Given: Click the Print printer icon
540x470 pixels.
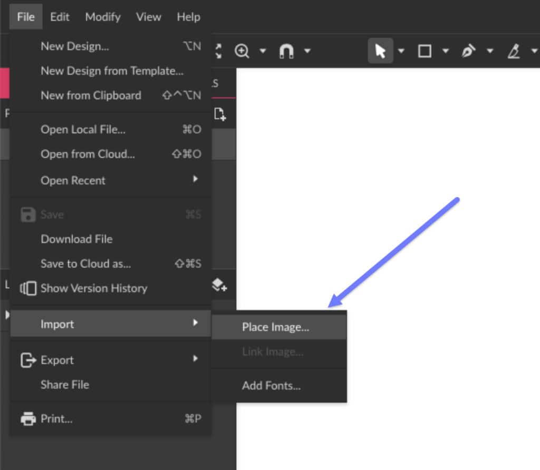Looking at the screenshot, I should 28,419.
